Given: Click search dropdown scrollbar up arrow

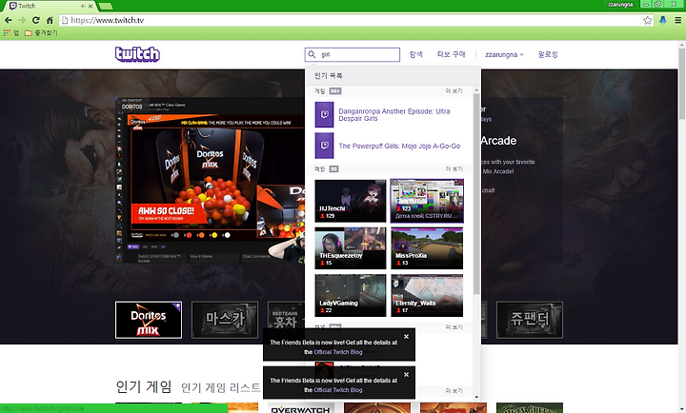Looking at the screenshot, I should (476, 90).
